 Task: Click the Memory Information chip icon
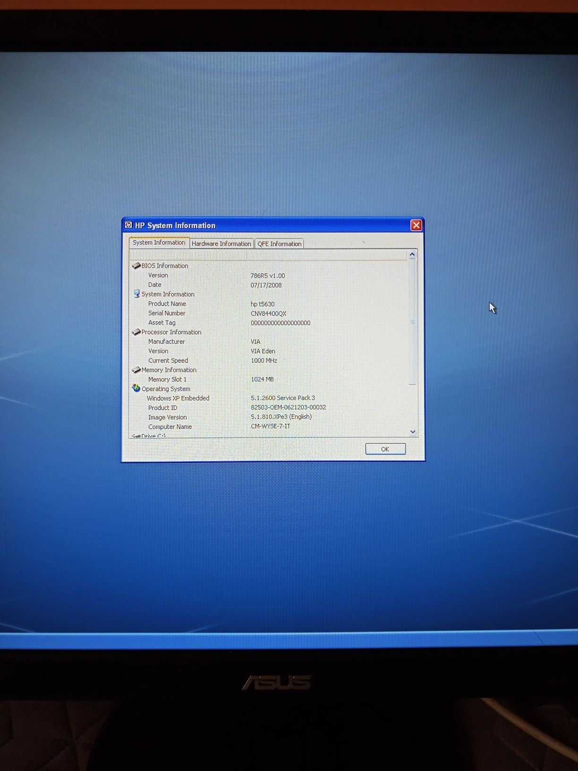[x=136, y=370]
